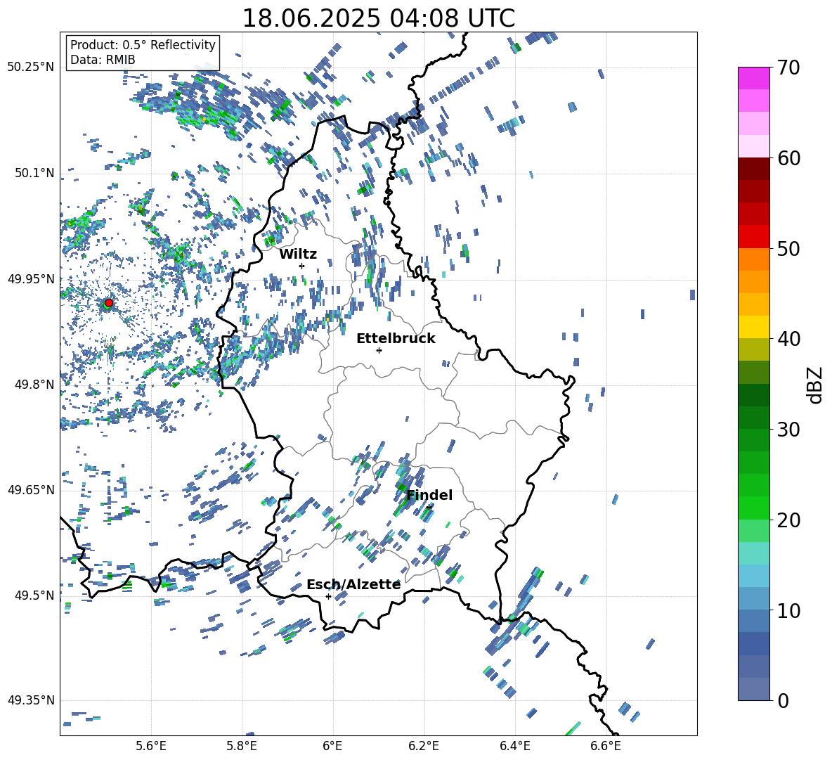Click the 40 colorbar tick label
Image resolution: width=832 pixels, height=760 pixels.
788,339
